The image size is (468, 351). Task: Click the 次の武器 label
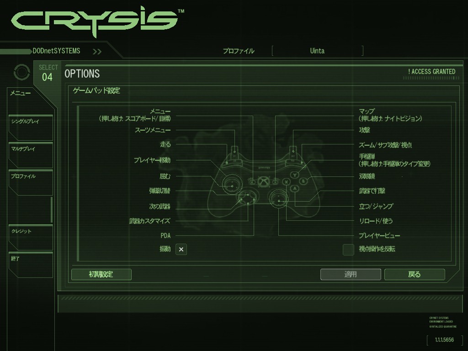pyautogui.click(x=160, y=206)
